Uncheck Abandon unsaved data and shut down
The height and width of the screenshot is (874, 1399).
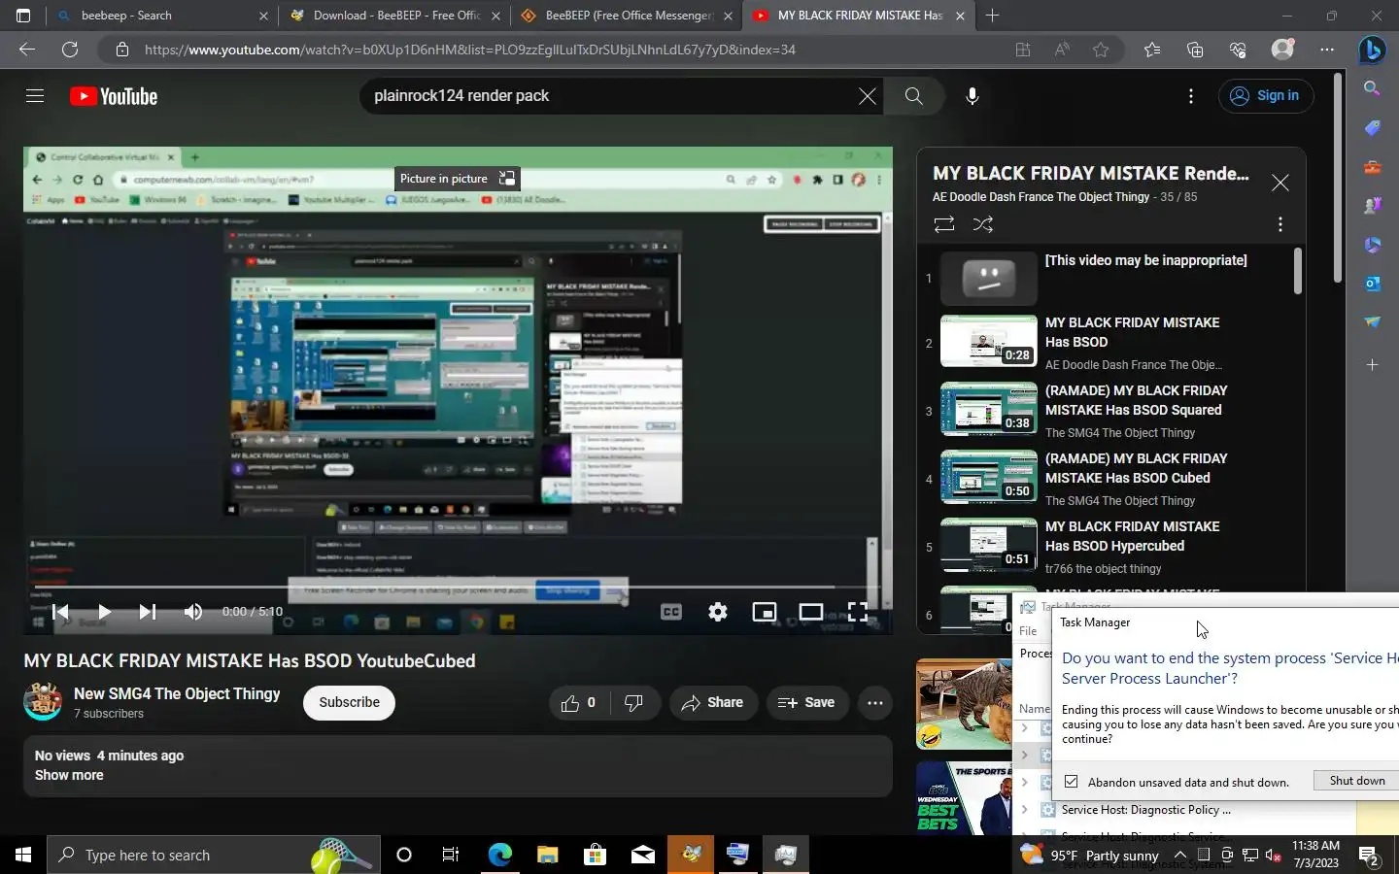[1071, 782]
